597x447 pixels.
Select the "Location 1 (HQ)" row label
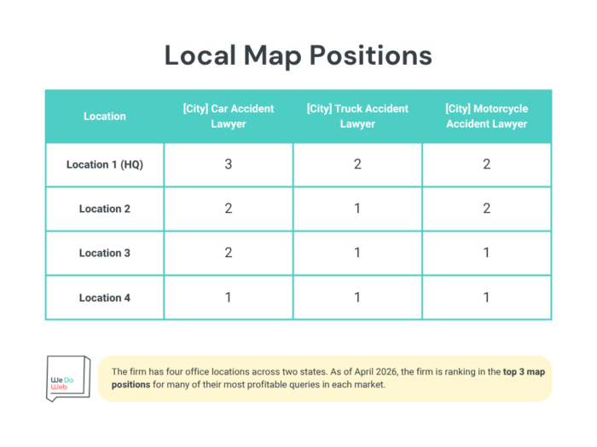point(105,164)
